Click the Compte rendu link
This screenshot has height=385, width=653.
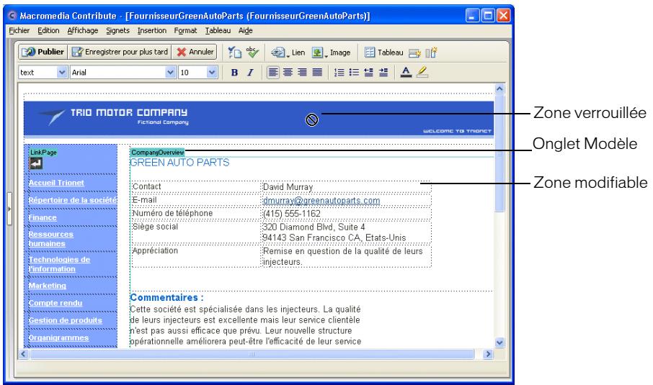tap(55, 303)
